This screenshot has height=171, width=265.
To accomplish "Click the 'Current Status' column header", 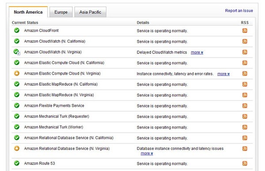I will [x=25, y=23].
